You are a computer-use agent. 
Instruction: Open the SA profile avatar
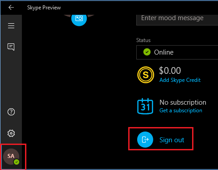pyautogui.click(x=11, y=157)
